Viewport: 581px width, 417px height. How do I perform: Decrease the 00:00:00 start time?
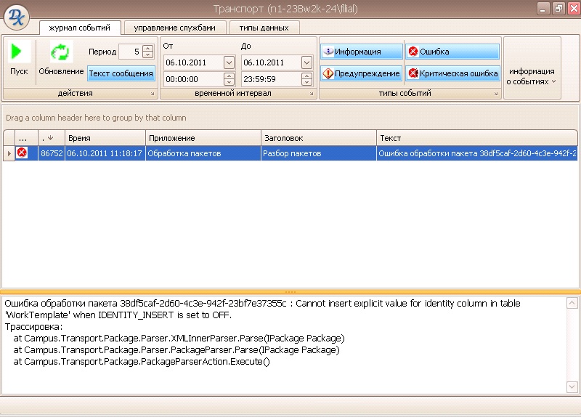[x=229, y=82]
